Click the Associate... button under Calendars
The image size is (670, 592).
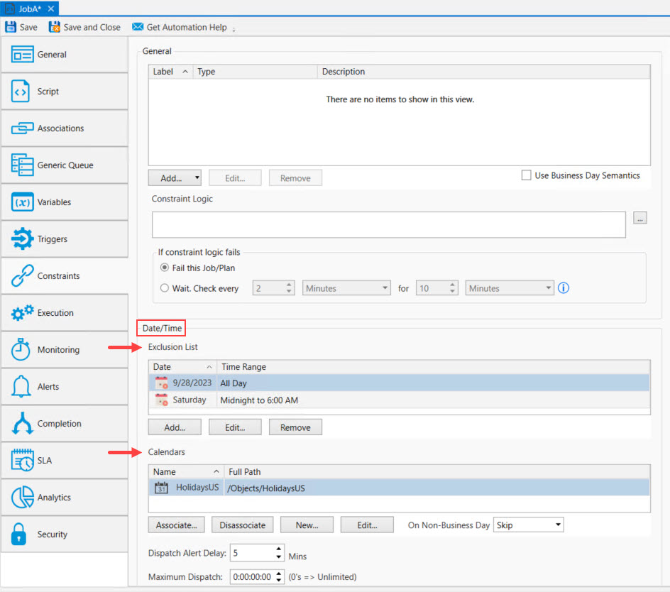[177, 525]
